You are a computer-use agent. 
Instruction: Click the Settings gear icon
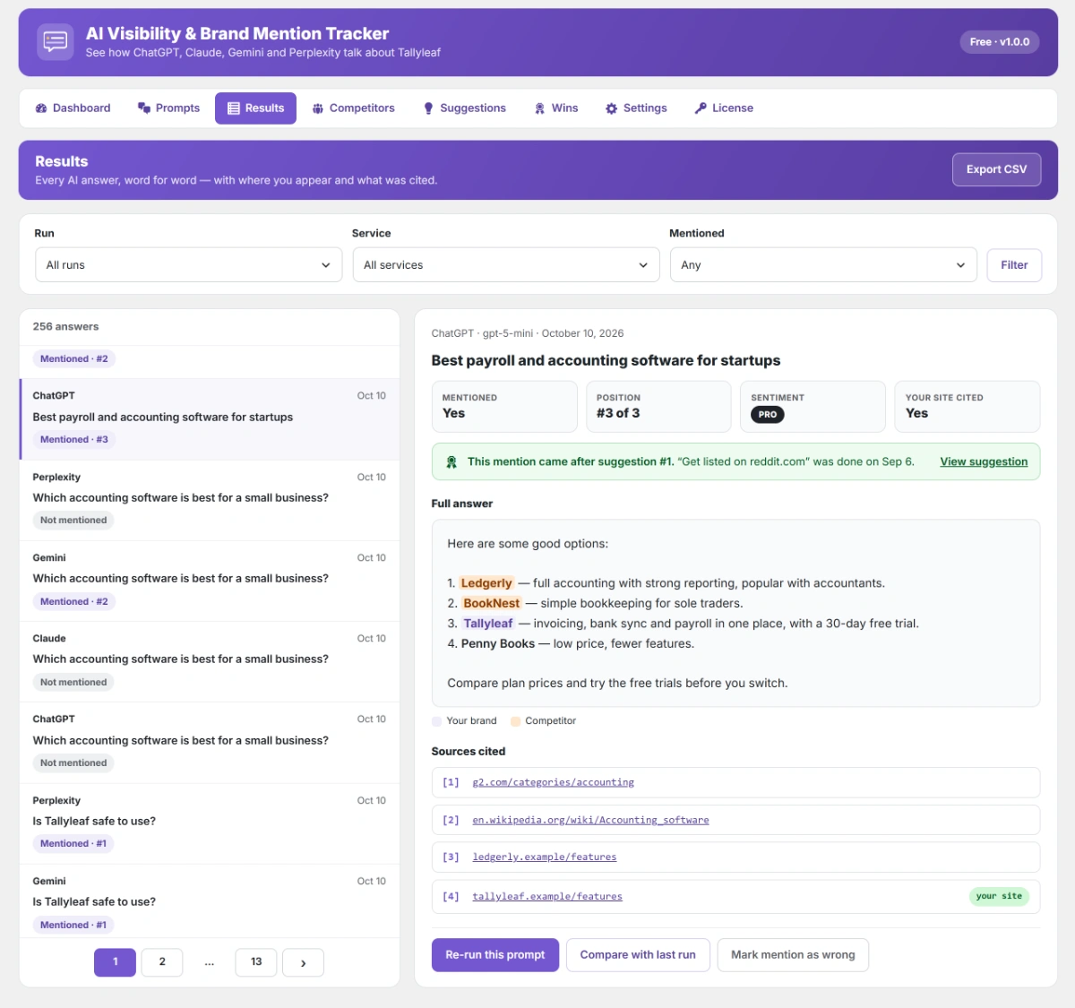click(x=611, y=108)
